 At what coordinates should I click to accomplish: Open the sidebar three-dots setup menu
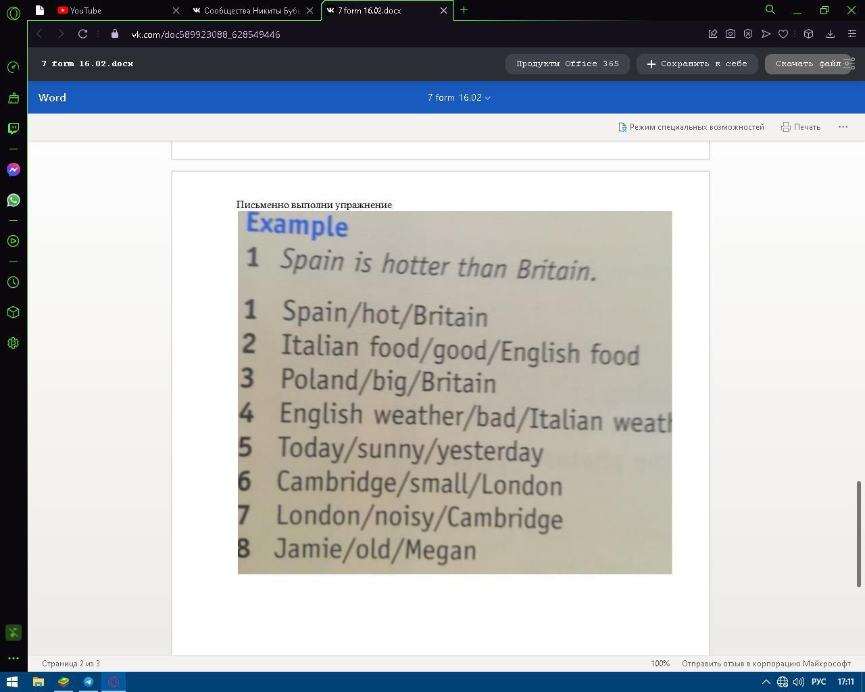[13, 658]
